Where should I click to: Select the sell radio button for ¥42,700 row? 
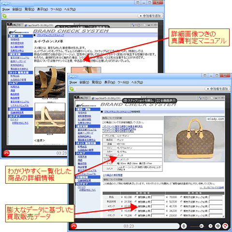click(x=181, y=206)
